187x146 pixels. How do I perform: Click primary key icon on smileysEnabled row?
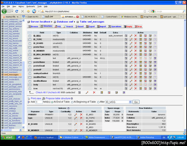pyautogui.click(x=141, y=73)
